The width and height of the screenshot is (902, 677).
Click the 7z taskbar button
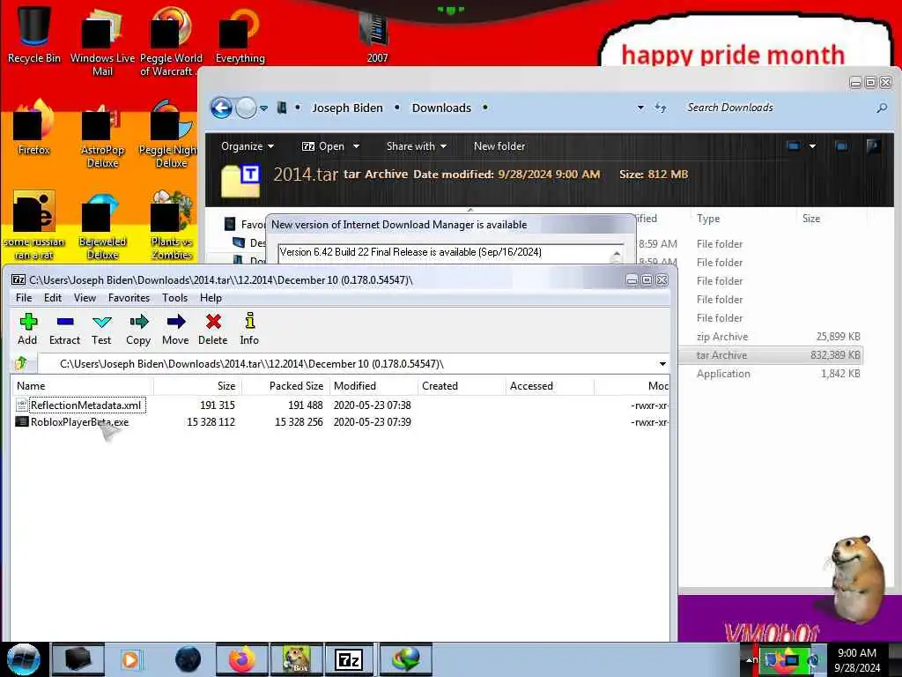pos(349,659)
